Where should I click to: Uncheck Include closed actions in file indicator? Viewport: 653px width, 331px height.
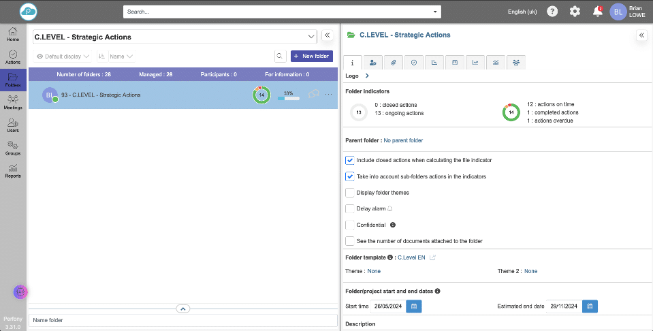350,161
